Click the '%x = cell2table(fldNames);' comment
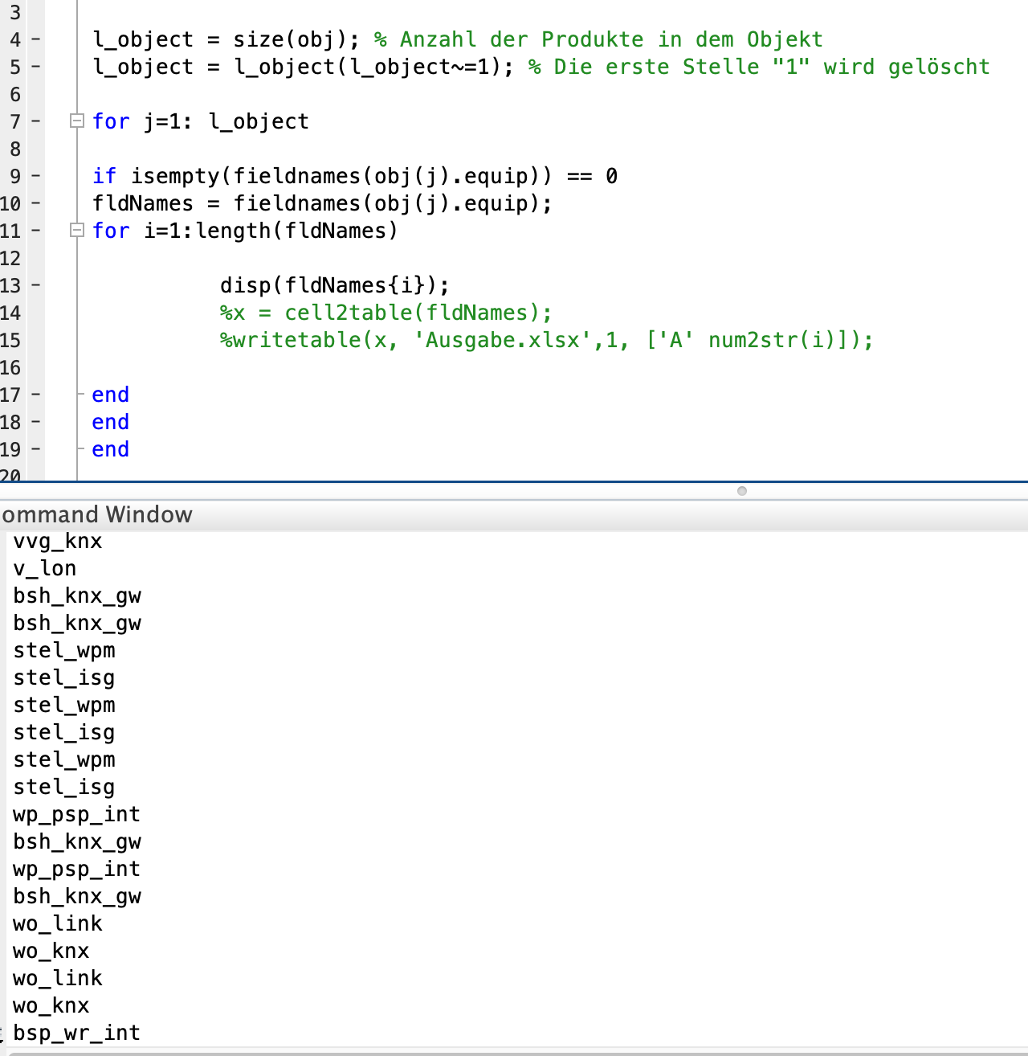Image resolution: width=1028 pixels, height=1056 pixels. click(385, 313)
